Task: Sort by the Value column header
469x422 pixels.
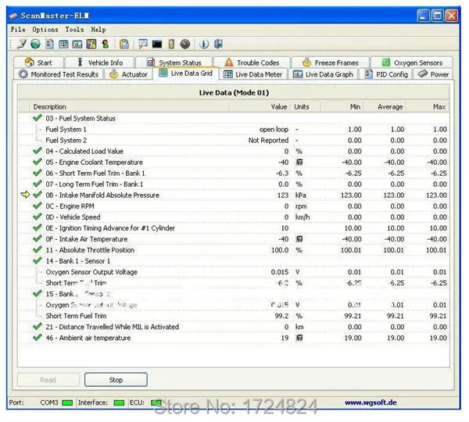Action: pyautogui.click(x=260, y=107)
